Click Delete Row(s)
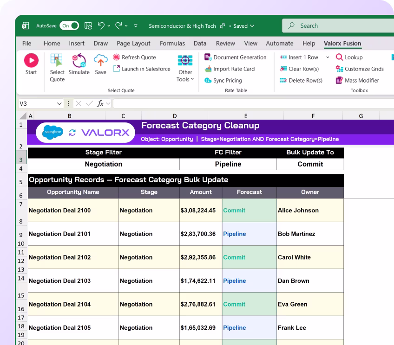394x345 pixels. point(301,80)
